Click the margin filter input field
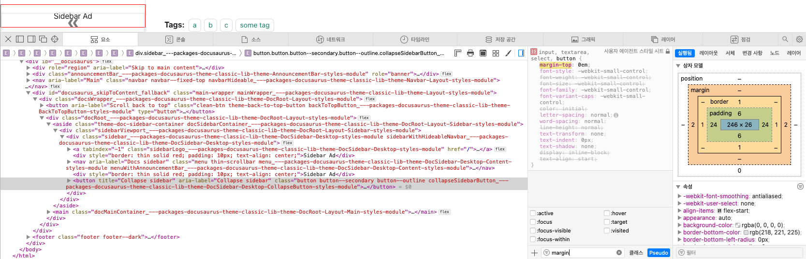 (x=582, y=253)
